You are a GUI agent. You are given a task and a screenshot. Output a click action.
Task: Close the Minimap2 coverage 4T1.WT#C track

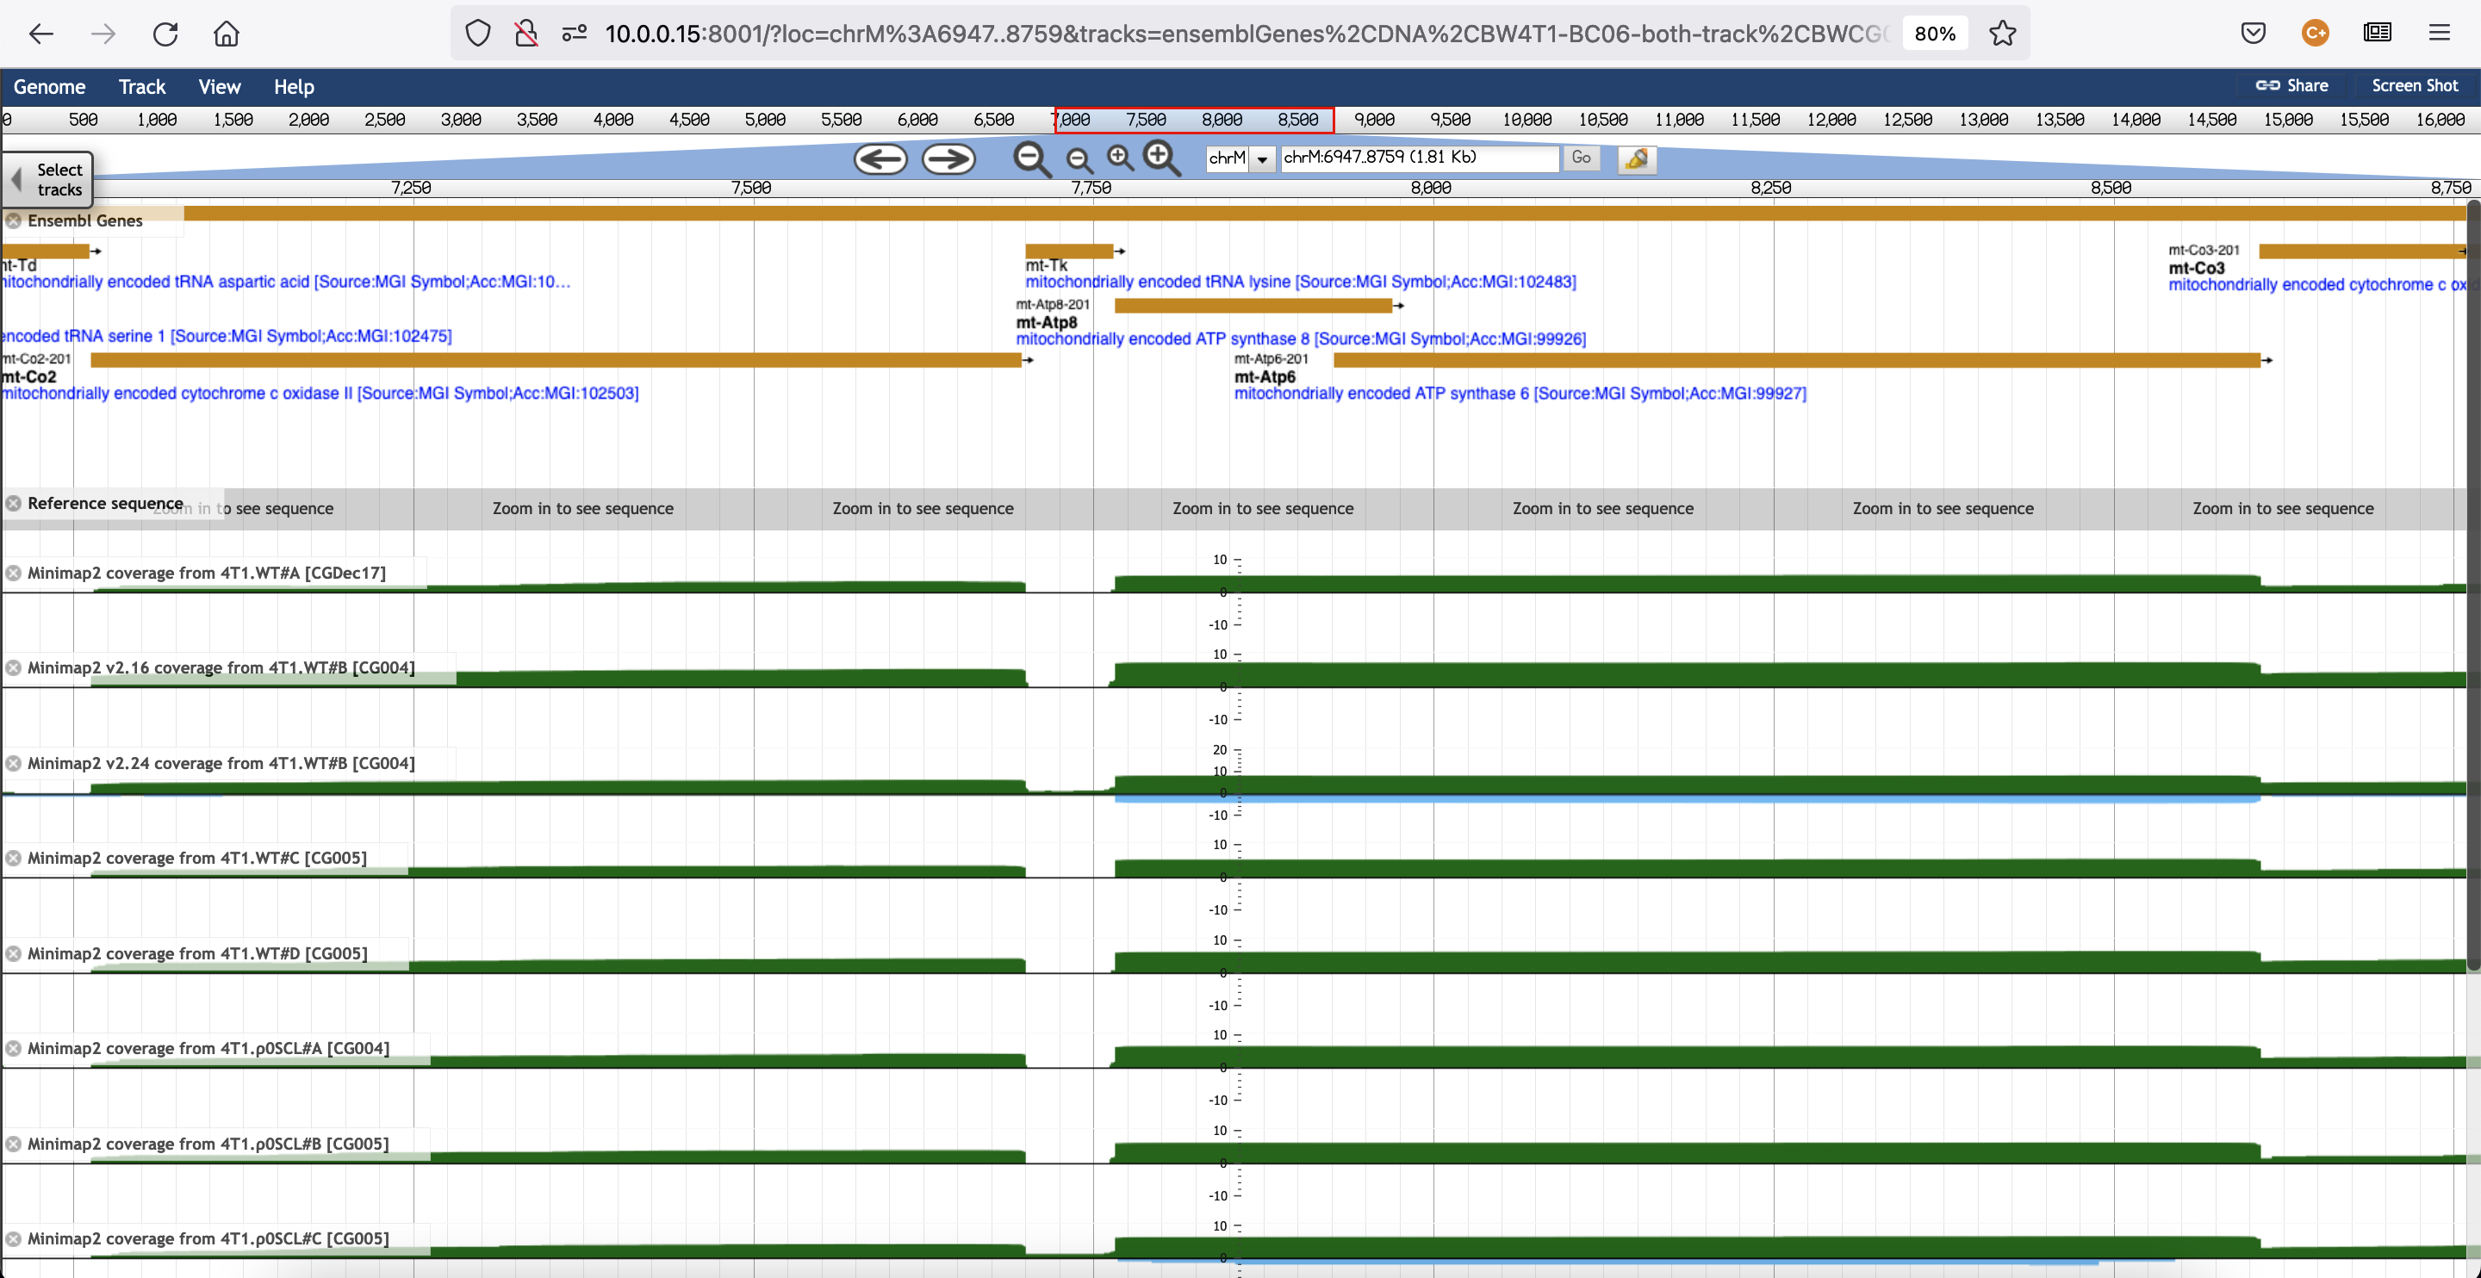[x=14, y=857]
